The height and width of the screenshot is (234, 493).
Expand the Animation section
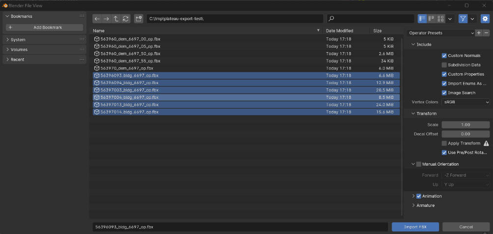(413, 196)
